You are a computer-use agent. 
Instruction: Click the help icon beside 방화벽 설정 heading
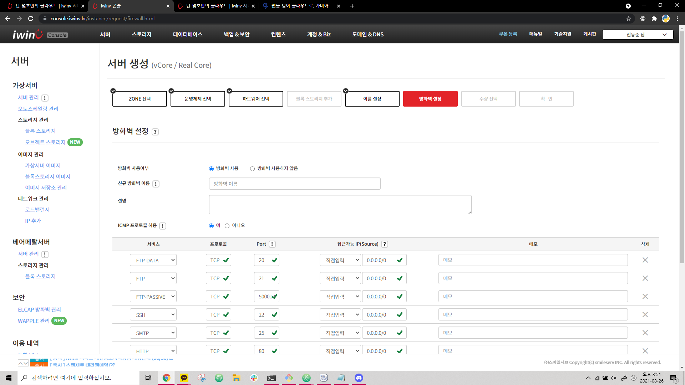(155, 132)
